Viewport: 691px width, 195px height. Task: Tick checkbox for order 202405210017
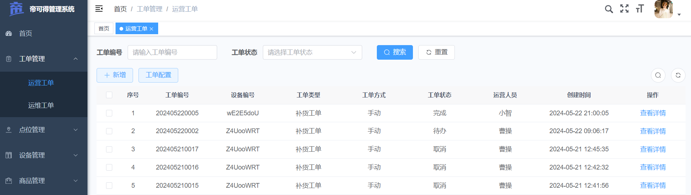109,149
